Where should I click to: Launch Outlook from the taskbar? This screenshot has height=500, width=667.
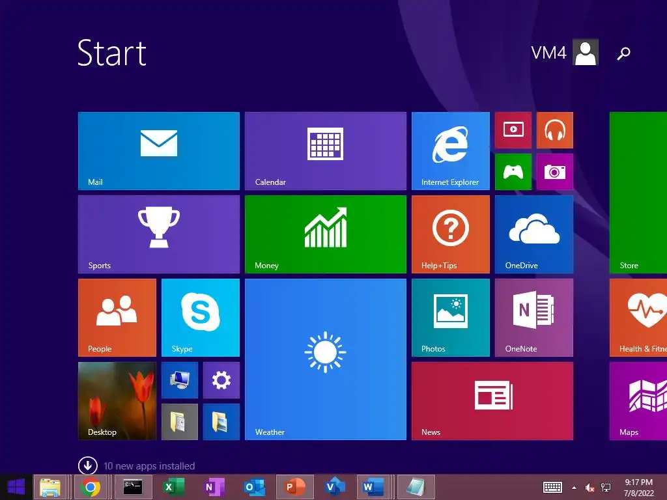click(x=255, y=487)
